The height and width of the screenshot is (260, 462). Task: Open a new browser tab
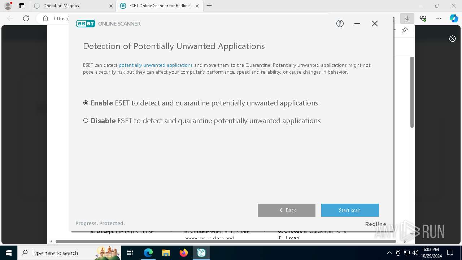pos(209,6)
